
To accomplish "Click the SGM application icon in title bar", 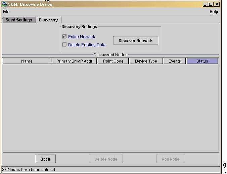I will (4, 4).
